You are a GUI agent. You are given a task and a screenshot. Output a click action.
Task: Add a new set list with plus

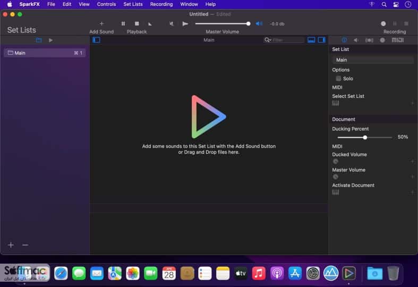click(x=11, y=245)
